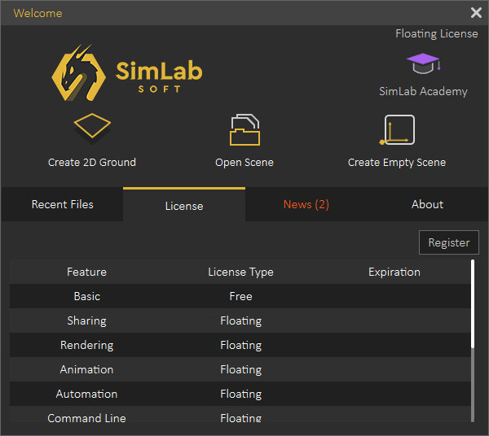Go to the About tab
This screenshot has width=489, height=436.
(427, 204)
